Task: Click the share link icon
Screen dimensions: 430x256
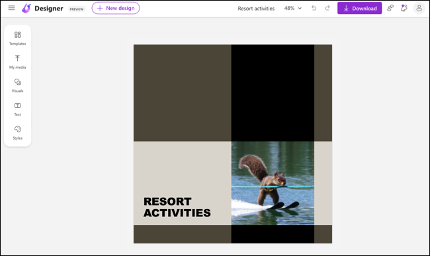Action: (390, 8)
